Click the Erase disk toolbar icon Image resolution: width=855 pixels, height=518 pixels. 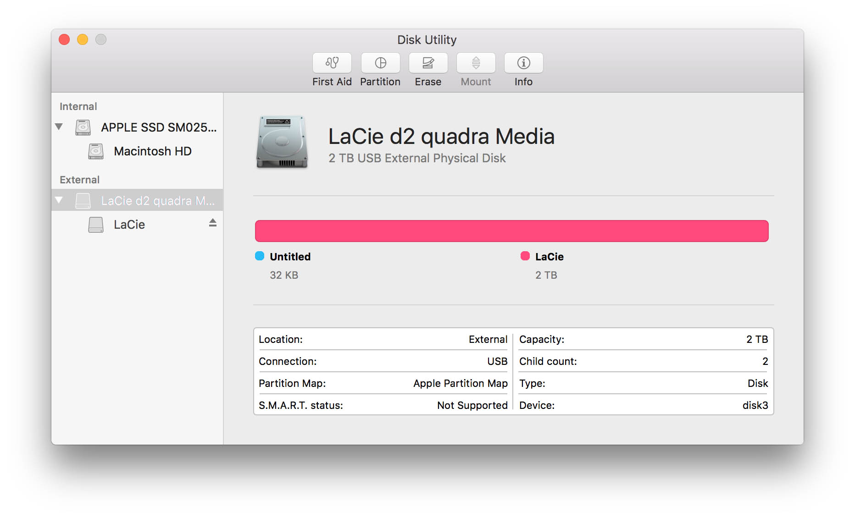[x=428, y=63]
